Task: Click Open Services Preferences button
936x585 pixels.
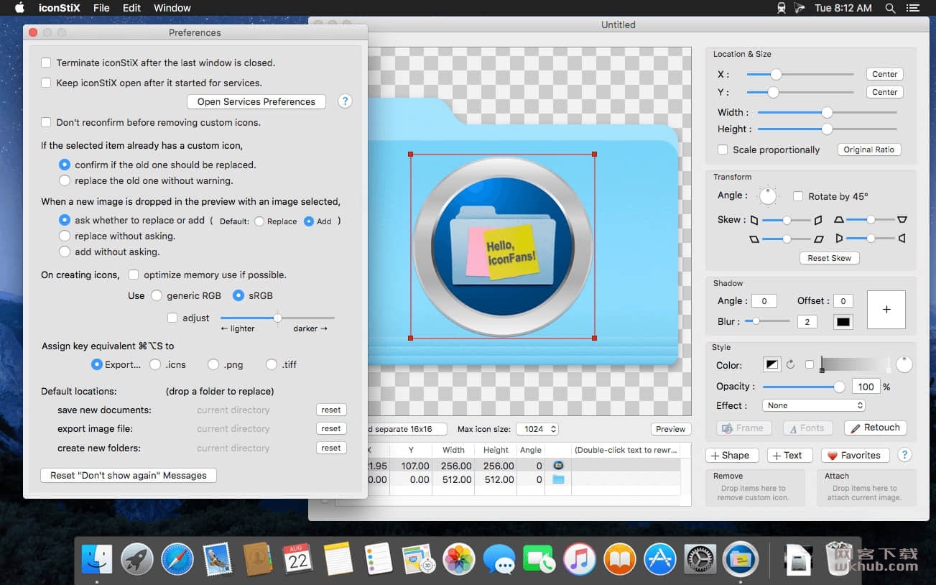Action: click(x=256, y=101)
